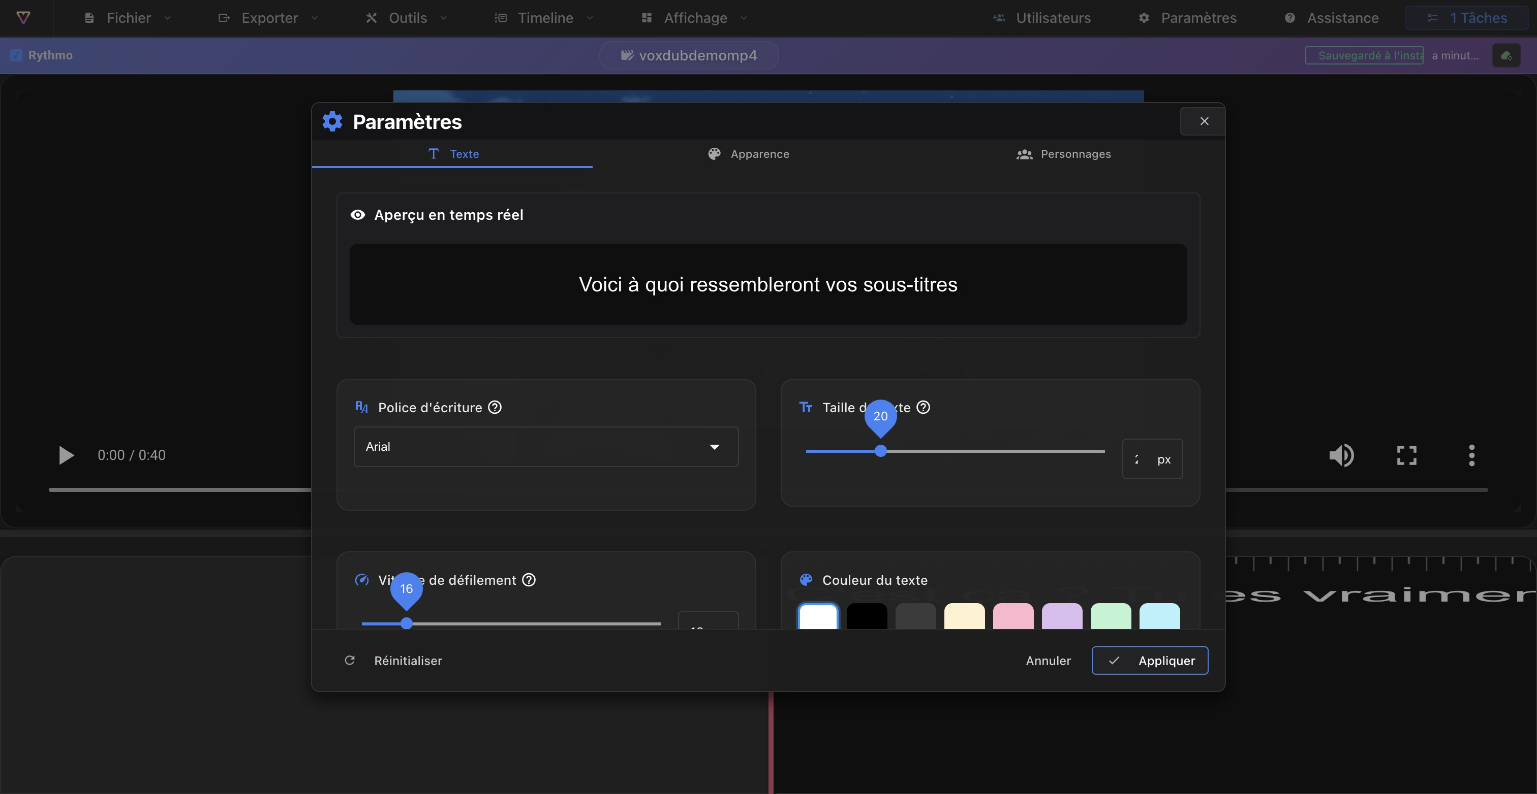1537x794 pixels.
Task: Click the Vitesse de défilement speed icon
Action: pos(361,579)
